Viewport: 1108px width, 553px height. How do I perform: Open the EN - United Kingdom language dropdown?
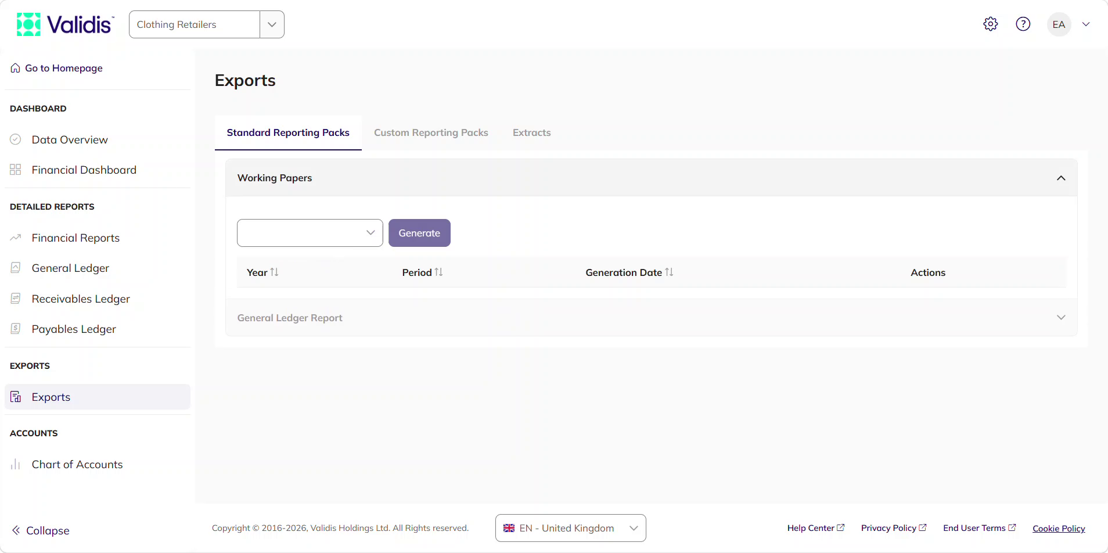570,528
